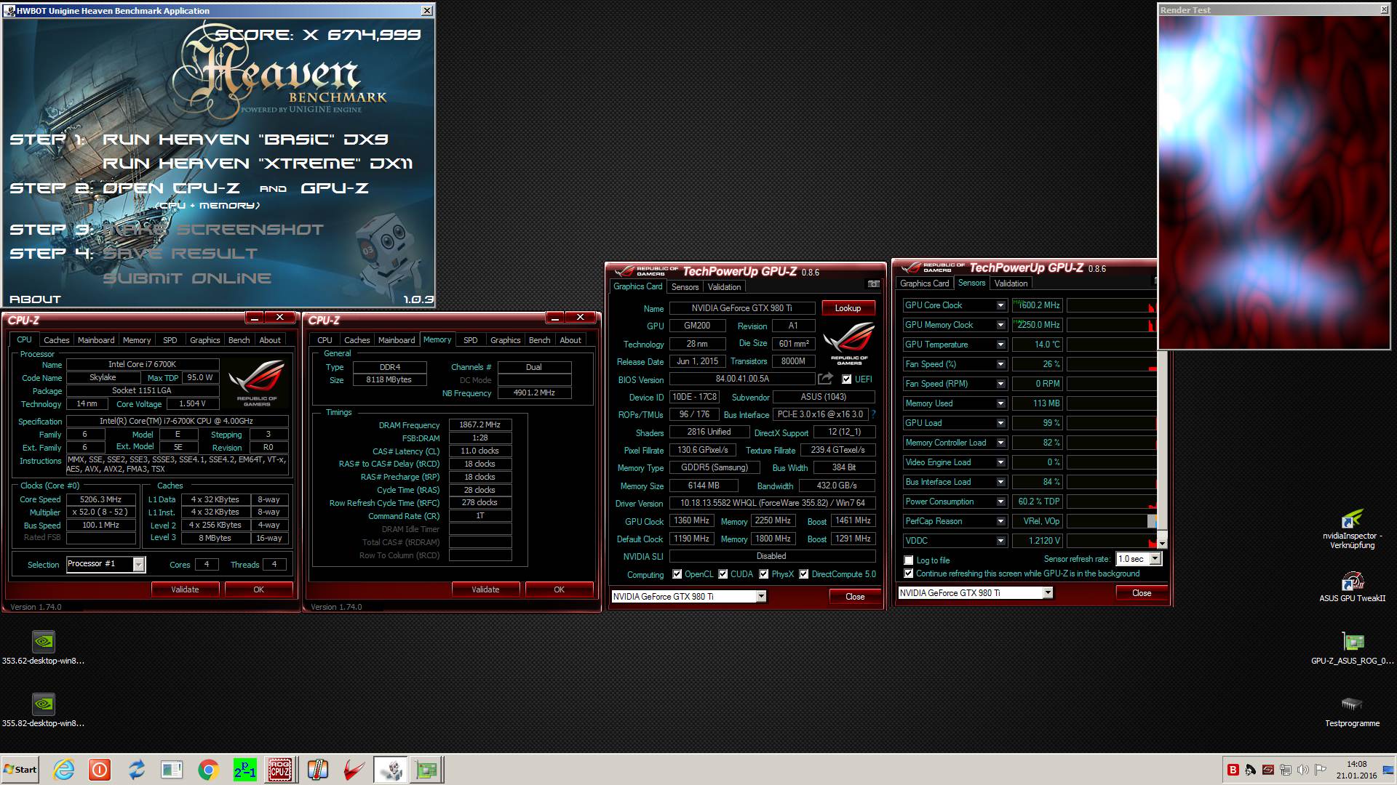
Task: Toggle the UEFI checkbox in GPU-Z
Action: [x=846, y=379]
